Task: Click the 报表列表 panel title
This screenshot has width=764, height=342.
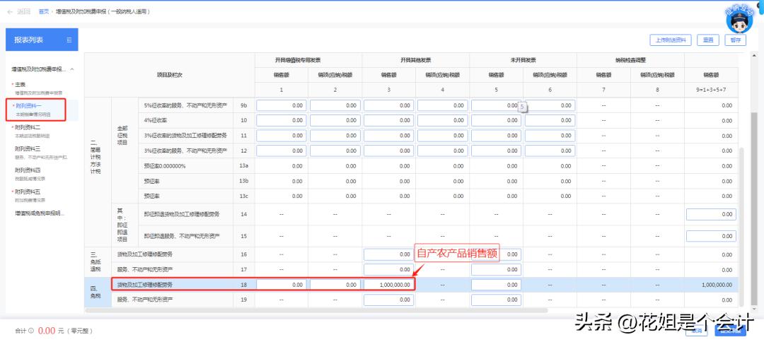Action: (28, 40)
